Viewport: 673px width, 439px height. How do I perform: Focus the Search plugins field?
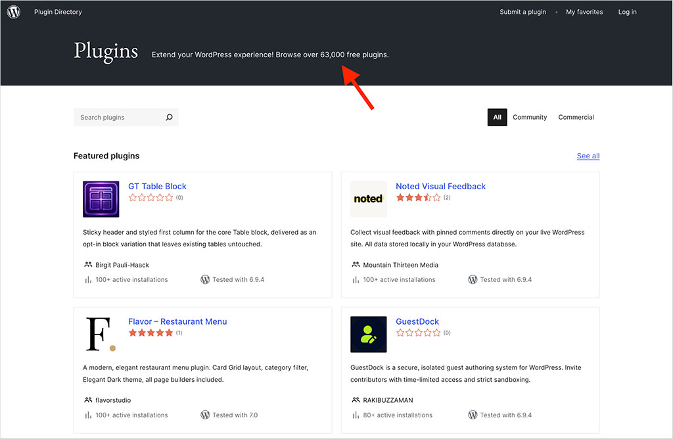coord(126,117)
